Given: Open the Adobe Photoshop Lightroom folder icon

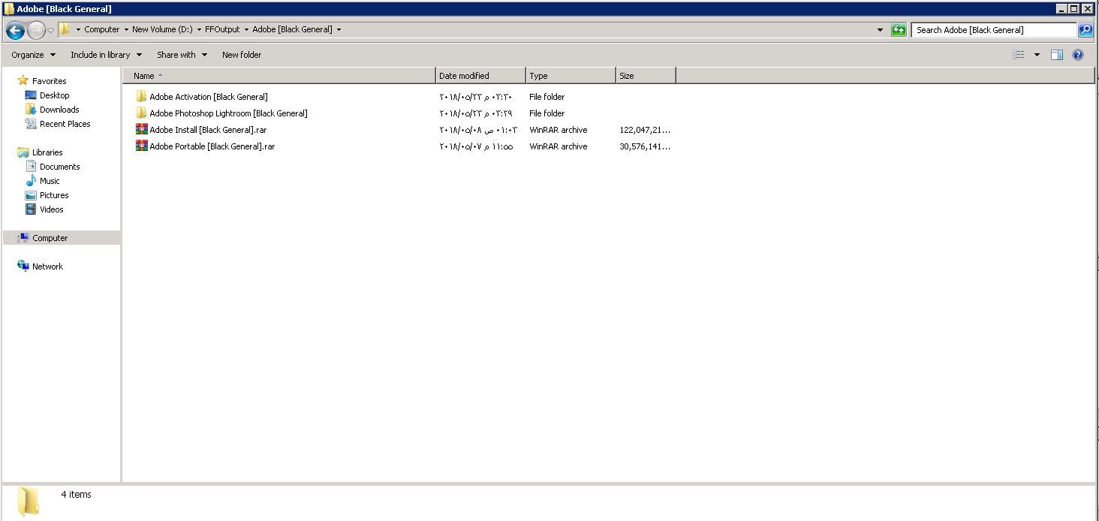Looking at the screenshot, I should pos(141,113).
